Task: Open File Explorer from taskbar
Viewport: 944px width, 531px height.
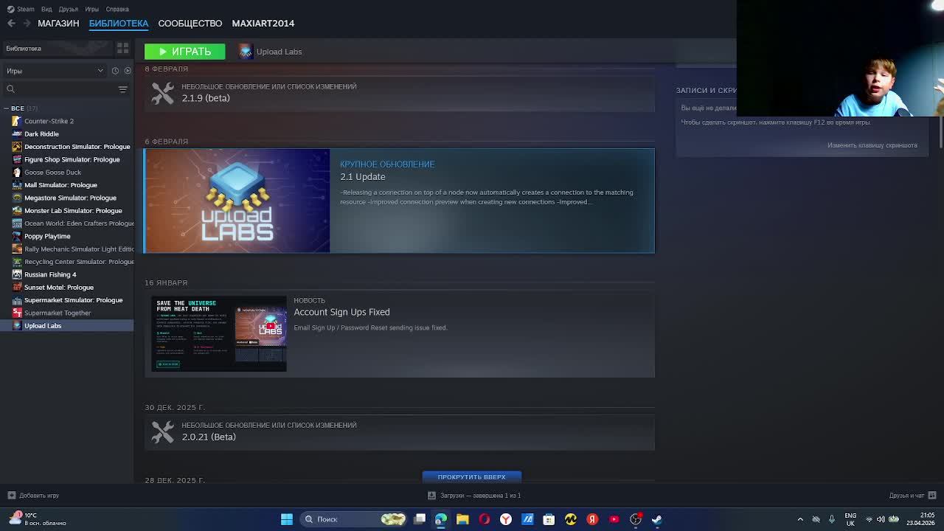Action: pos(462,519)
